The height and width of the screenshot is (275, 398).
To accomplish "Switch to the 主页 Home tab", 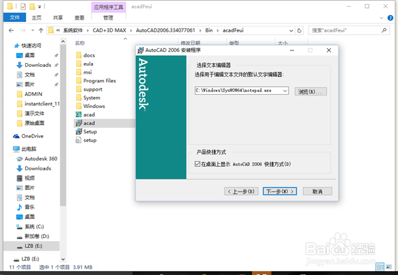I will tap(36, 17).
